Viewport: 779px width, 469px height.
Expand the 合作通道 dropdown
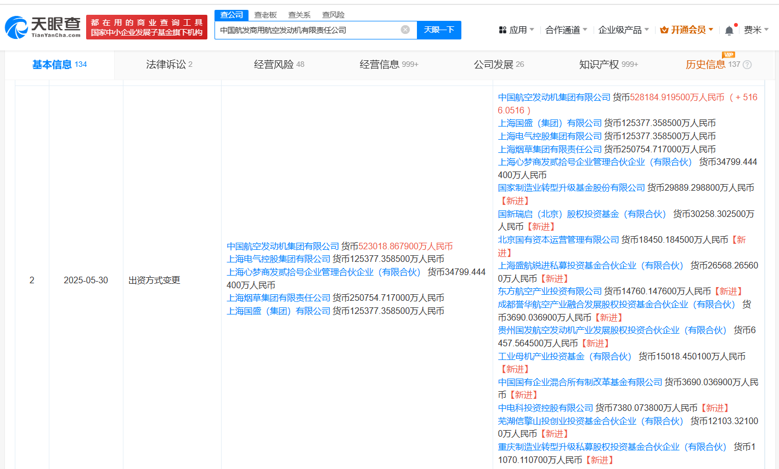pyautogui.click(x=566, y=30)
